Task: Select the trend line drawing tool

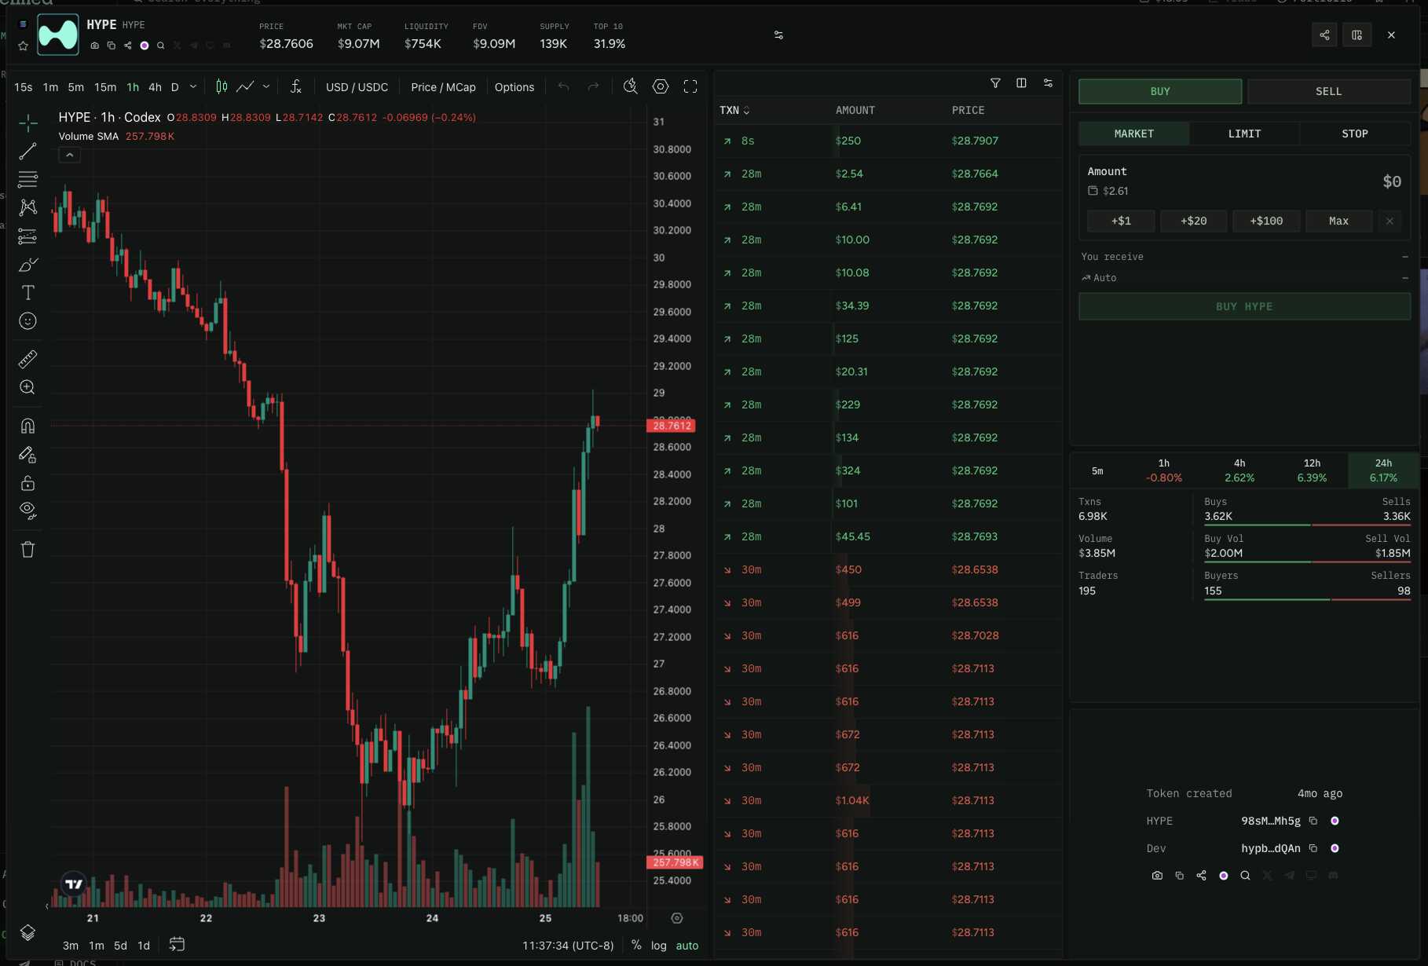Action: pyautogui.click(x=28, y=151)
